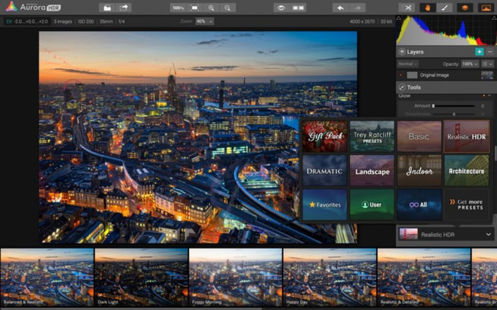Expand the Realistic HDR presets list chevron

click(x=489, y=235)
